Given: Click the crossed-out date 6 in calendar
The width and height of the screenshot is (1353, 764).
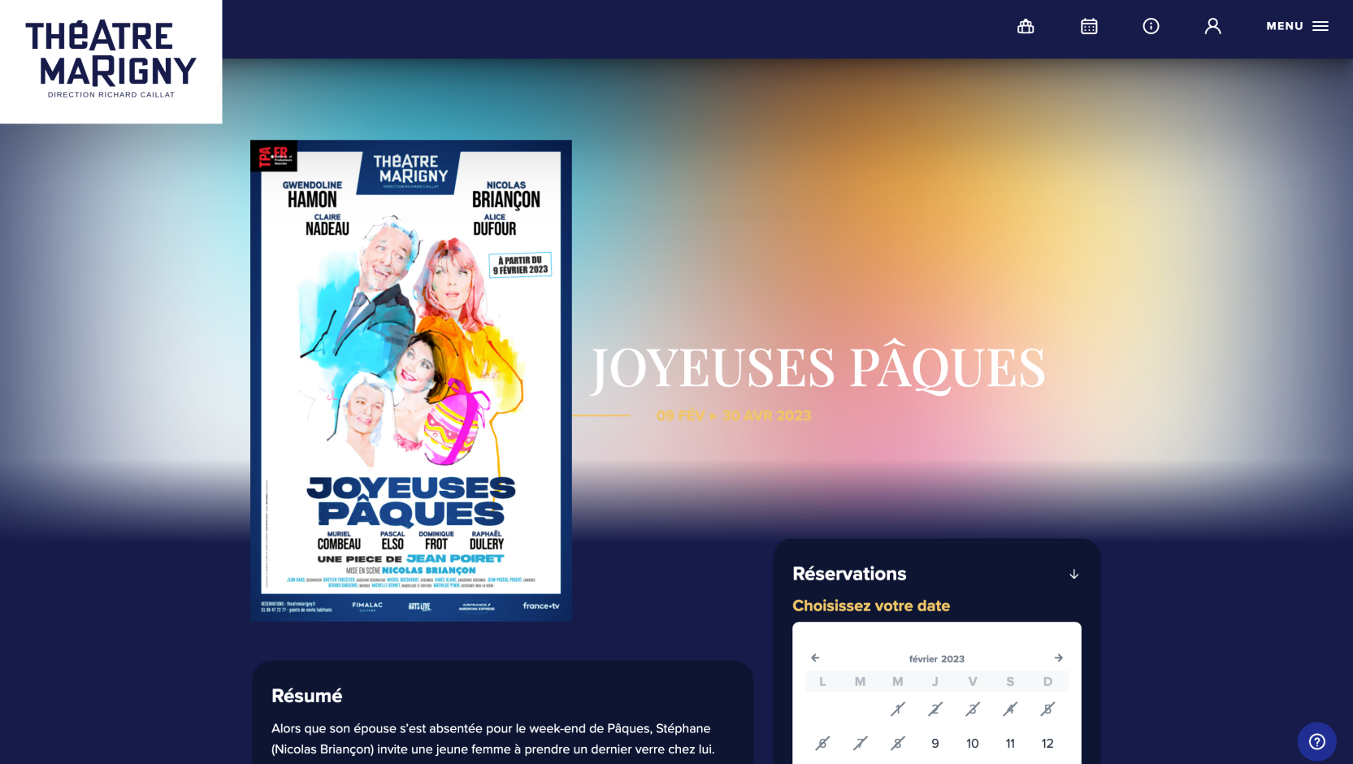Looking at the screenshot, I should [822, 743].
